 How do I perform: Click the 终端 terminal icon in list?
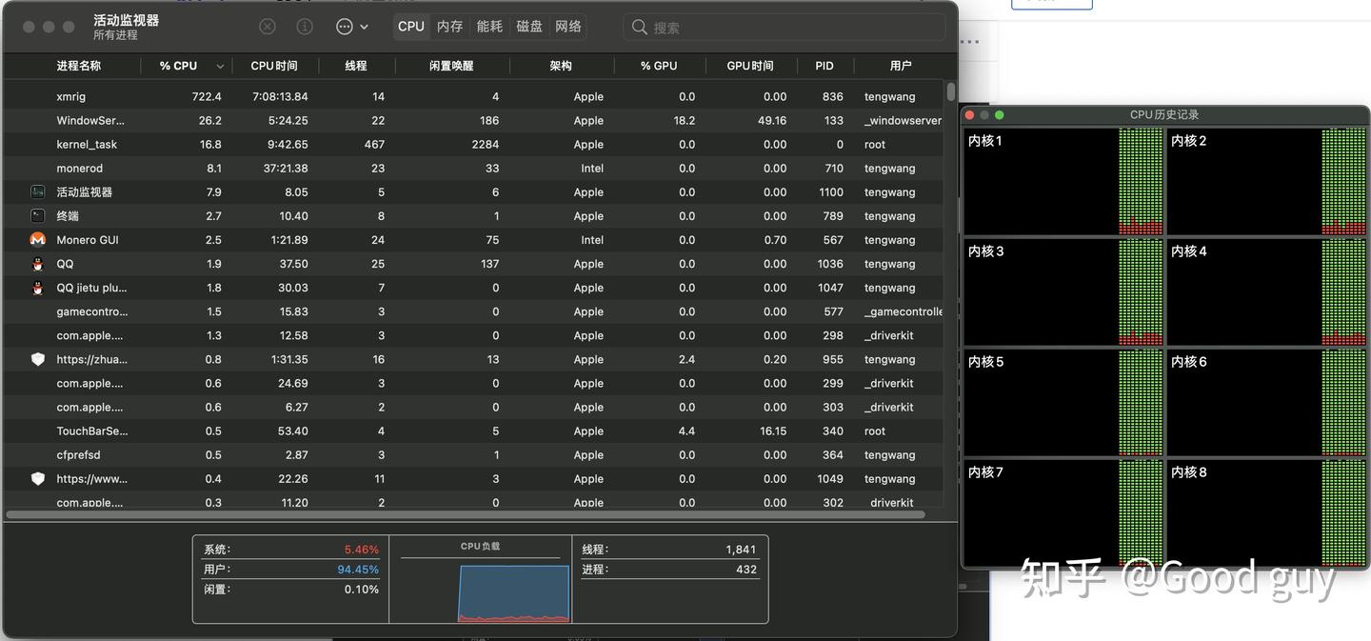tap(38, 215)
